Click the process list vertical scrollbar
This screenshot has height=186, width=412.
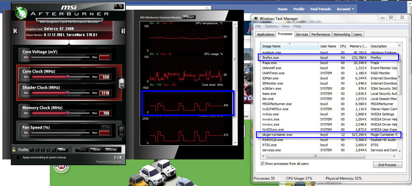[x=400, y=98]
